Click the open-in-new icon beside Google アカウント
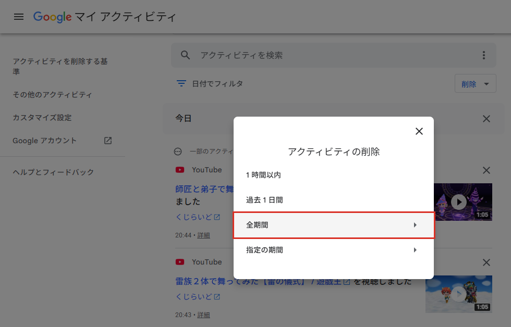This screenshot has width=511, height=327. tap(108, 141)
